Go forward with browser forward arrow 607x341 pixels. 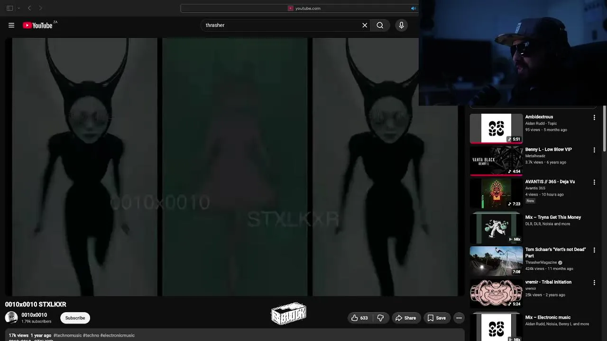click(x=40, y=8)
